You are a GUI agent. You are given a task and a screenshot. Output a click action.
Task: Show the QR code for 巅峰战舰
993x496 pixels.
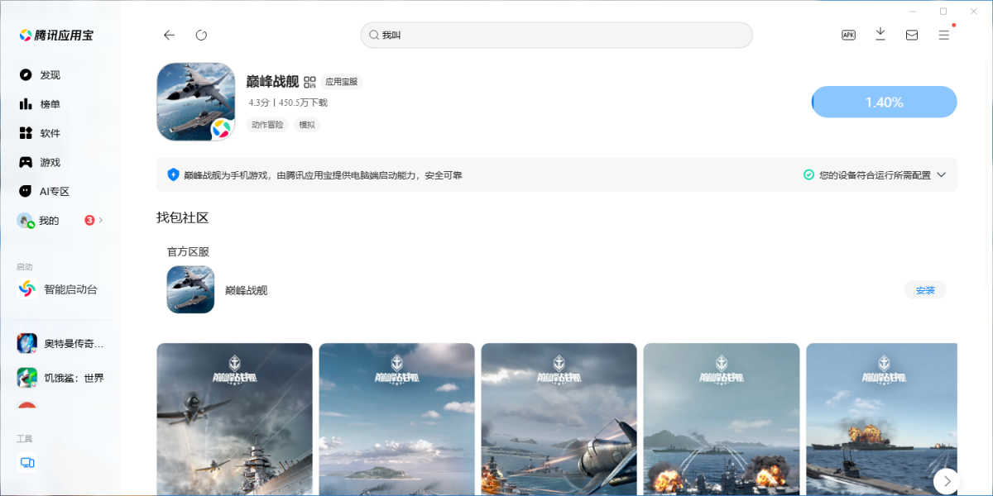click(310, 82)
